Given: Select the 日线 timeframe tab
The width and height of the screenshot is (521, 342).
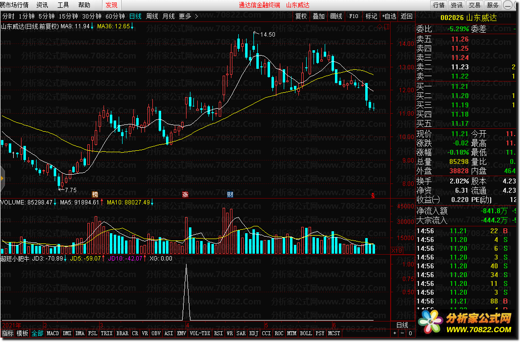Looking at the screenshot, I should 135,16.
